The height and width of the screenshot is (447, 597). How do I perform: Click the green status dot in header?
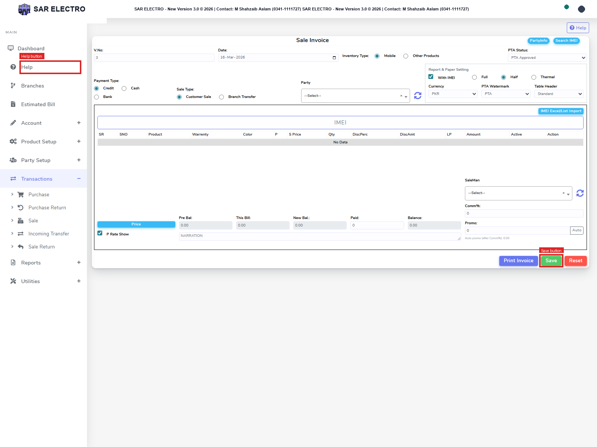pos(566,7)
